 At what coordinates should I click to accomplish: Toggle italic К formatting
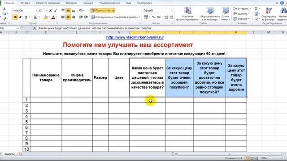(x=21, y=17)
